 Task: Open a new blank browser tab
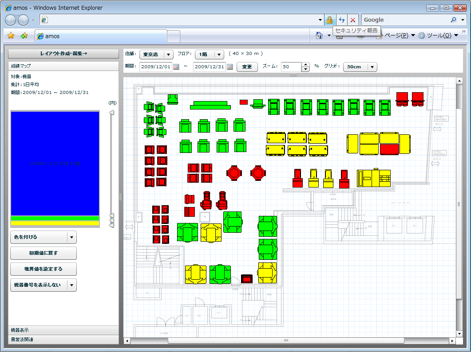click(x=173, y=37)
